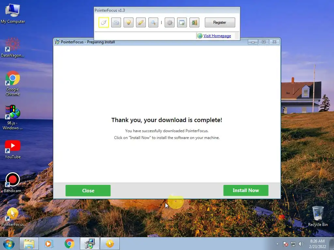Enable the spotlight light bulb tool

coord(129,22)
